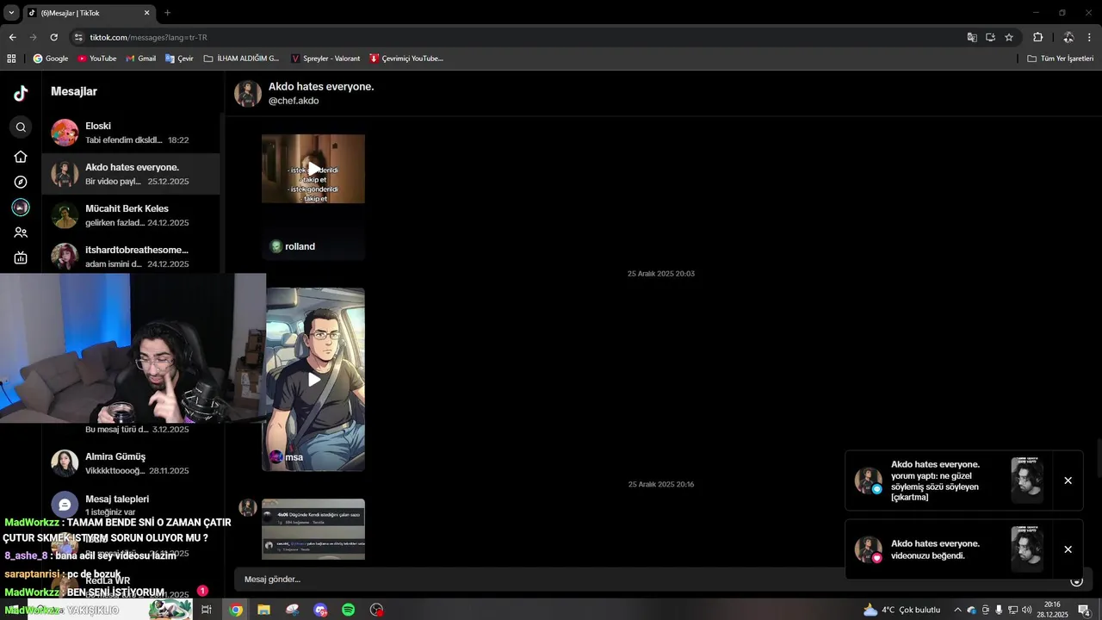This screenshot has height=620, width=1102.
Task: Close the Mesajlar TikTok tab
Action: [x=146, y=13]
